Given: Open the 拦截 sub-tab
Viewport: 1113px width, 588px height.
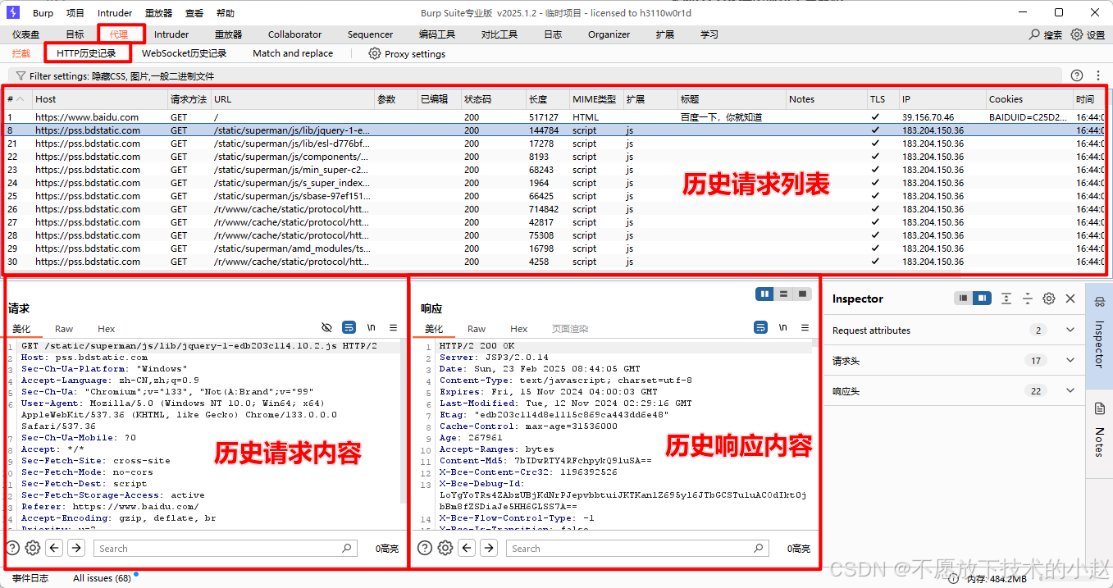Looking at the screenshot, I should (x=21, y=53).
